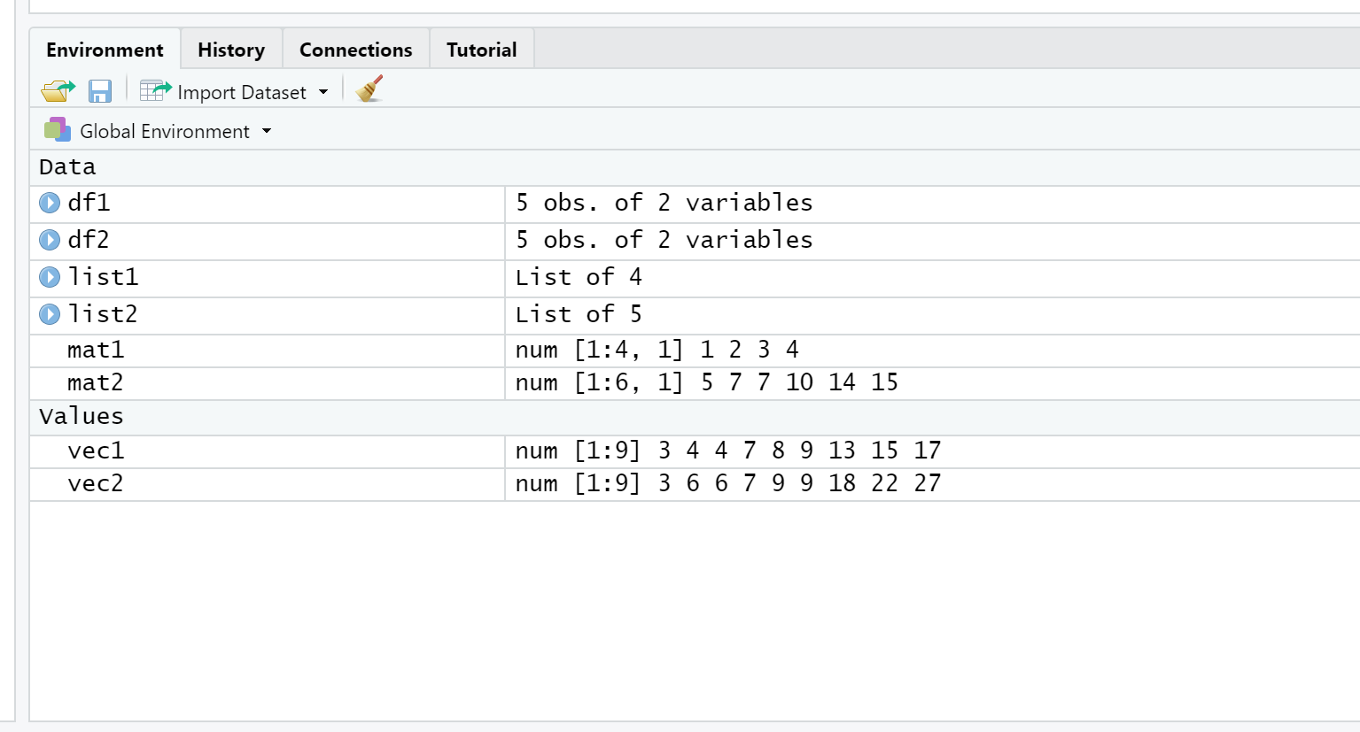Select the mat1 variable name
The width and height of the screenshot is (1360, 732).
pos(96,351)
